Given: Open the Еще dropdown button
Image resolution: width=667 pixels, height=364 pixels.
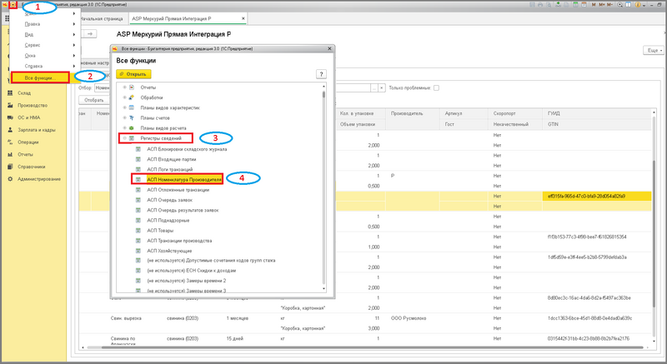Looking at the screenshot, I should (x=653, y=51).
